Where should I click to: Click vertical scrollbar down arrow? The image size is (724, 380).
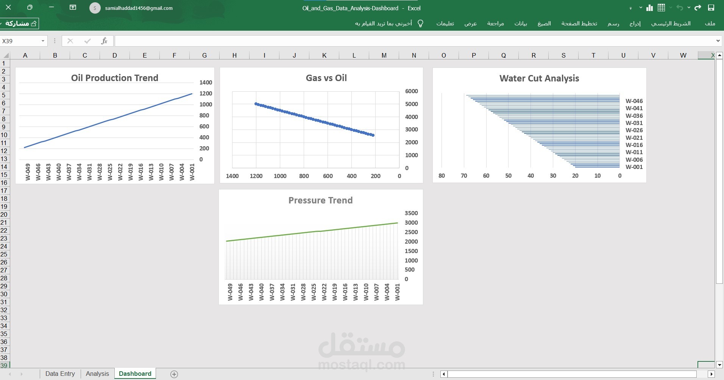tap(719, 365)
